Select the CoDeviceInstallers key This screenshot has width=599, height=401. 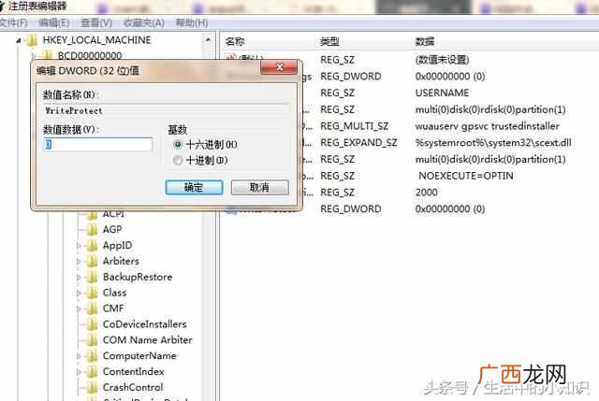[145, 324]
